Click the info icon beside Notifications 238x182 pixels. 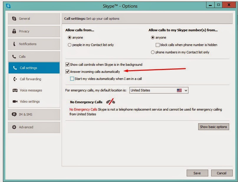click(x=14, y=44)
